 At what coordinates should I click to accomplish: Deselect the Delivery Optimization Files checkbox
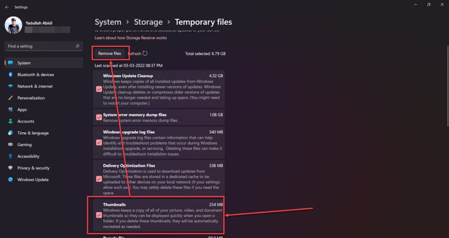click(99, 179)
